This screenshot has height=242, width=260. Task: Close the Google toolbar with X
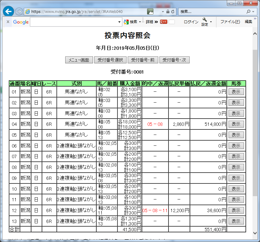[8, 22]
